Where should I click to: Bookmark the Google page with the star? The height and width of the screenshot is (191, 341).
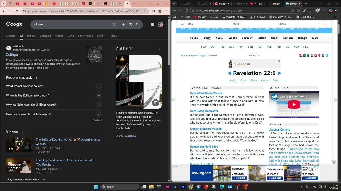pos(145,11)
